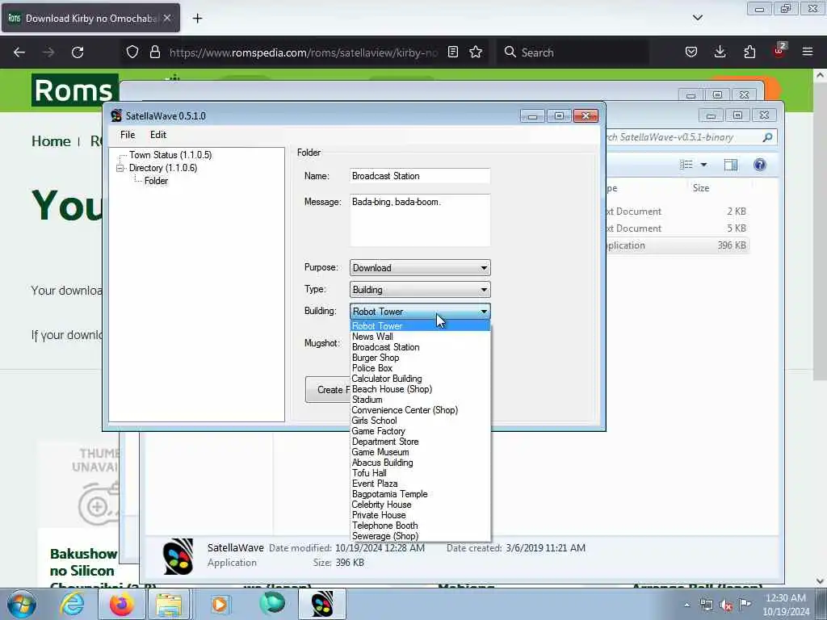Click Home link on Romspedia page
This screenshot has width=827, height=620.
pyautogui.click(x=51, y=141)
